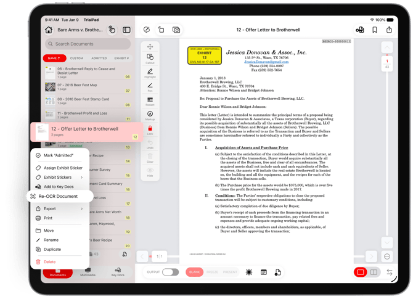Select the Highlight tool
Image resolution: width=413 pixels, height=299 pixels.
[x=150, y=73]
